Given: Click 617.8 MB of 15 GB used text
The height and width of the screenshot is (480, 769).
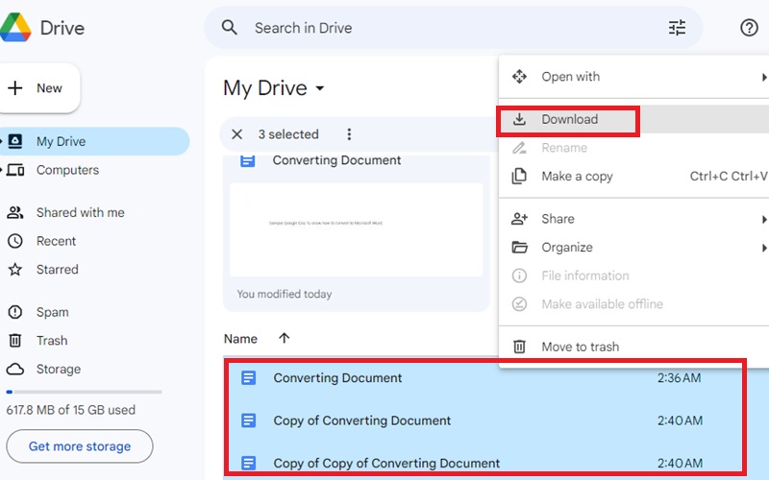Looking at the screenshot, I should coord(70,410).
